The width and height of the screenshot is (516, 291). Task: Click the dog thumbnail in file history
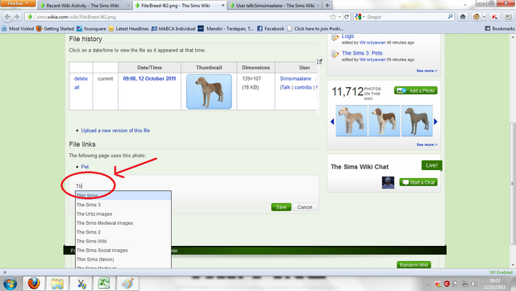(x=209, y=92)
